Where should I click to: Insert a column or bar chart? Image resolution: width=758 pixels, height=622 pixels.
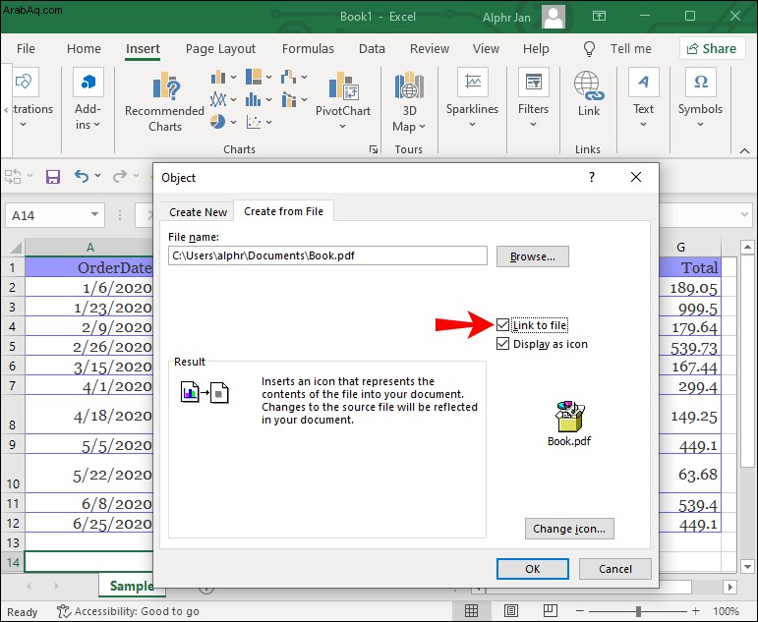[x=218, y=77]
